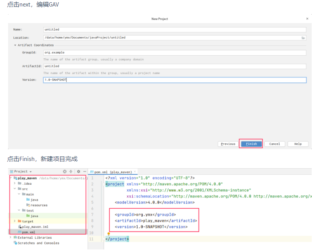
Task: Hide the Project panel with minus icon
Action: tap(85, 171)
